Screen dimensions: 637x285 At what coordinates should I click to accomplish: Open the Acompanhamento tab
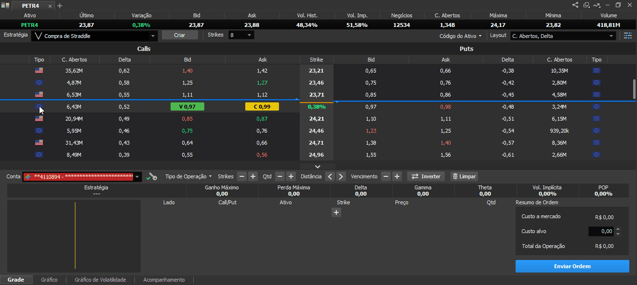click(x=164, y=280)
